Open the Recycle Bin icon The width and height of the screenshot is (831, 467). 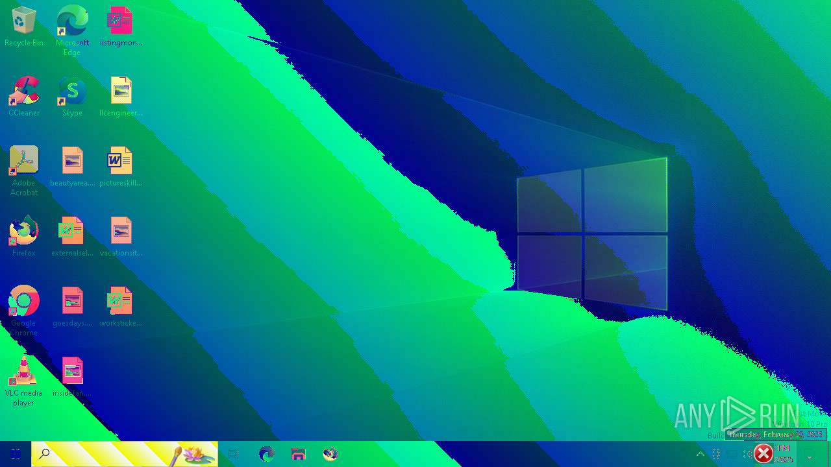click(x=24, y=26)
